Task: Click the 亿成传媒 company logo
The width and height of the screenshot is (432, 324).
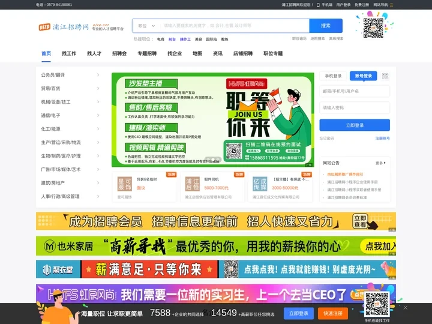Action: (260, 184)
